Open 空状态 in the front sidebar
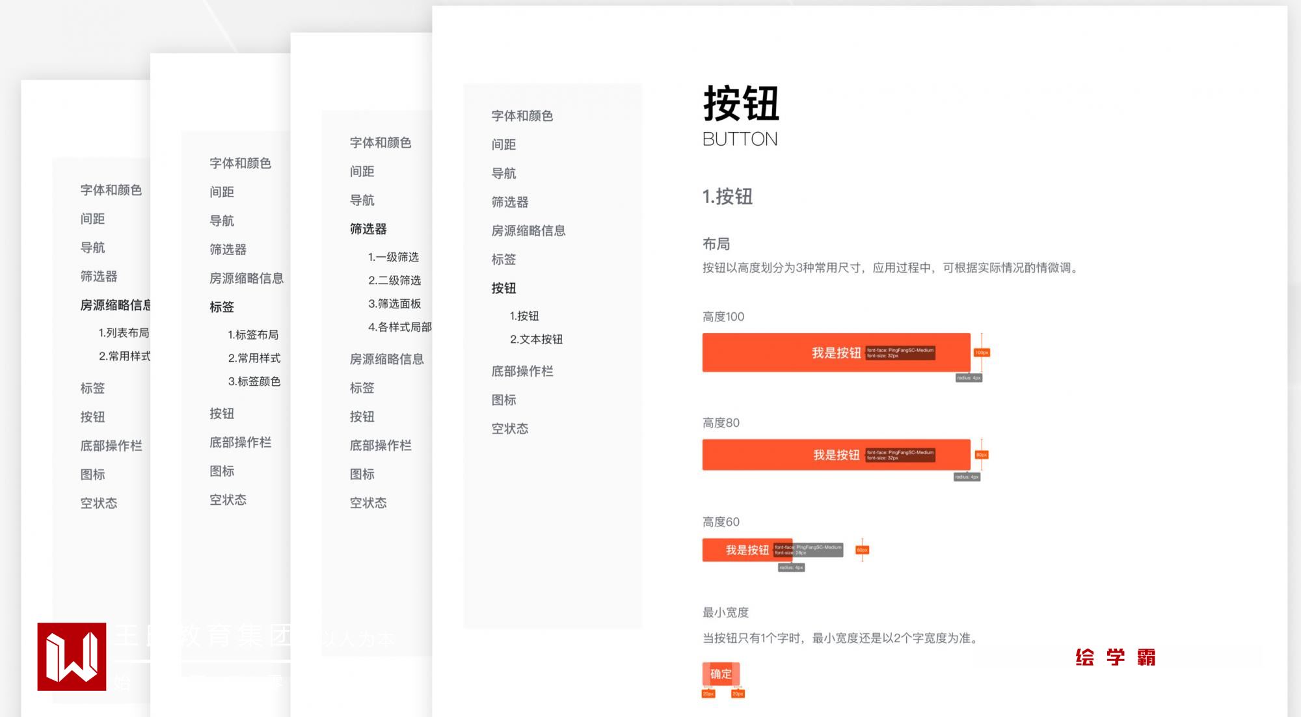Screen dimensions: 1301x717 point(509,429)
